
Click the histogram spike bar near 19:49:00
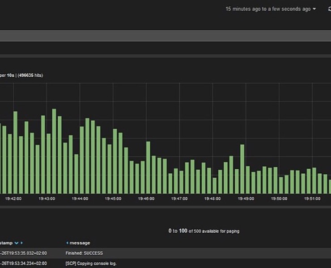click(242, 169)
